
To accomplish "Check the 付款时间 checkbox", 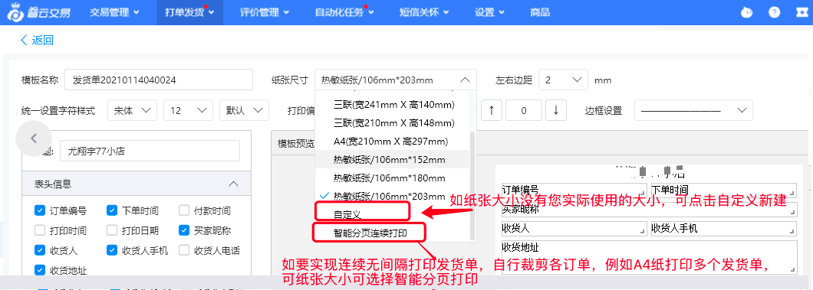I will tap(183, 210).
